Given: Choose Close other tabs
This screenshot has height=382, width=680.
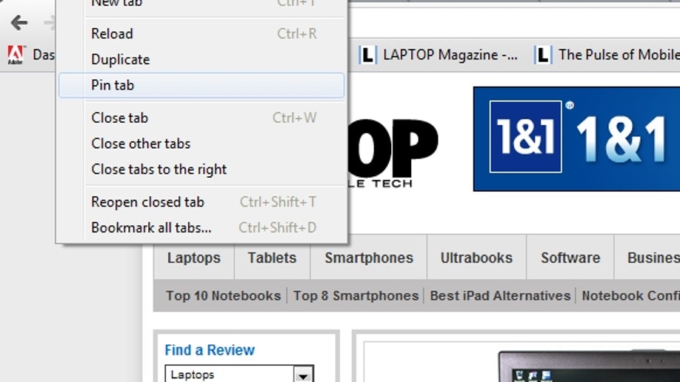Looking at the screenshot, I should tap(201, 144).
